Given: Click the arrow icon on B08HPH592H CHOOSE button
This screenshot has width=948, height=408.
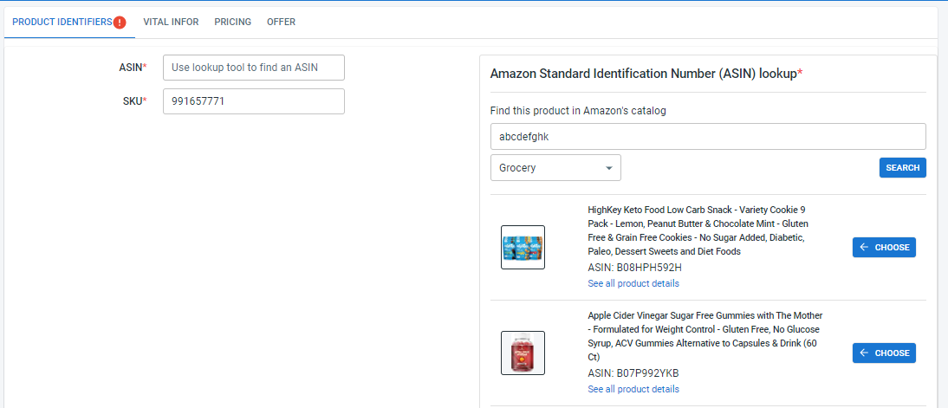Looking at the screenshot, I should pos(864,247).
